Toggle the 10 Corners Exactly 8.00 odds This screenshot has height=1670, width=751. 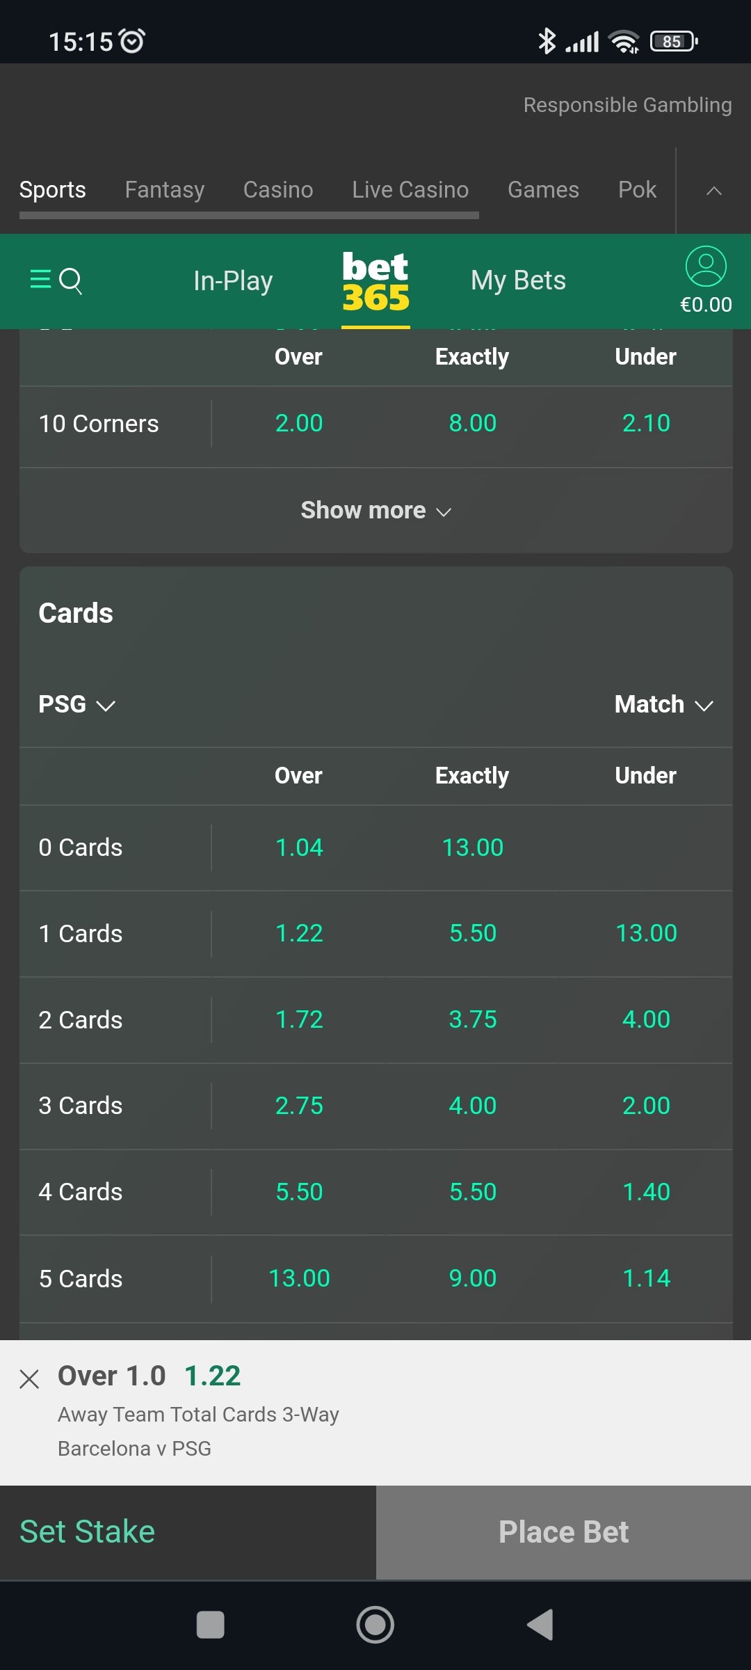tap(473, 423)
